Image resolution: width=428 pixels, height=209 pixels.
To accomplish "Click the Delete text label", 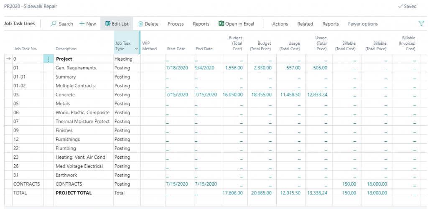I will coord(151,24).
